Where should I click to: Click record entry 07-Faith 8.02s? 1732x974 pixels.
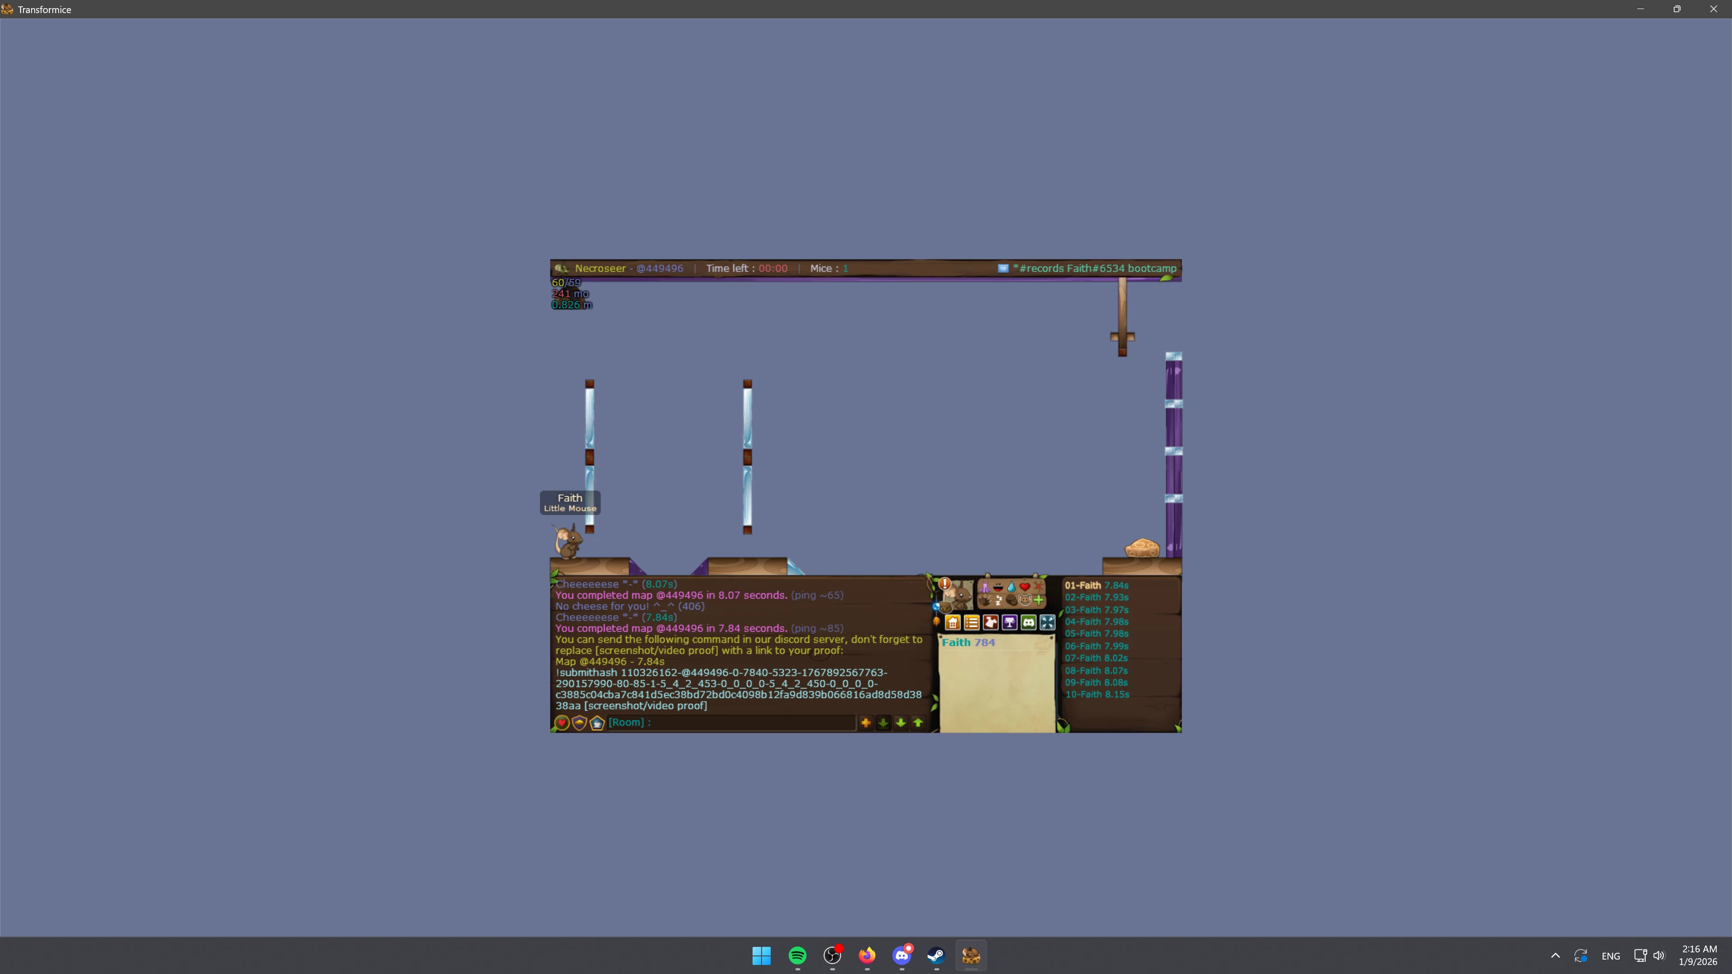coord(1097,658)
